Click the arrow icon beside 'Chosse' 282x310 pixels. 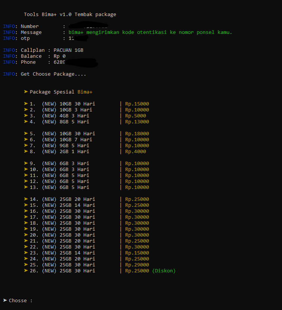[x=5, y=300]
